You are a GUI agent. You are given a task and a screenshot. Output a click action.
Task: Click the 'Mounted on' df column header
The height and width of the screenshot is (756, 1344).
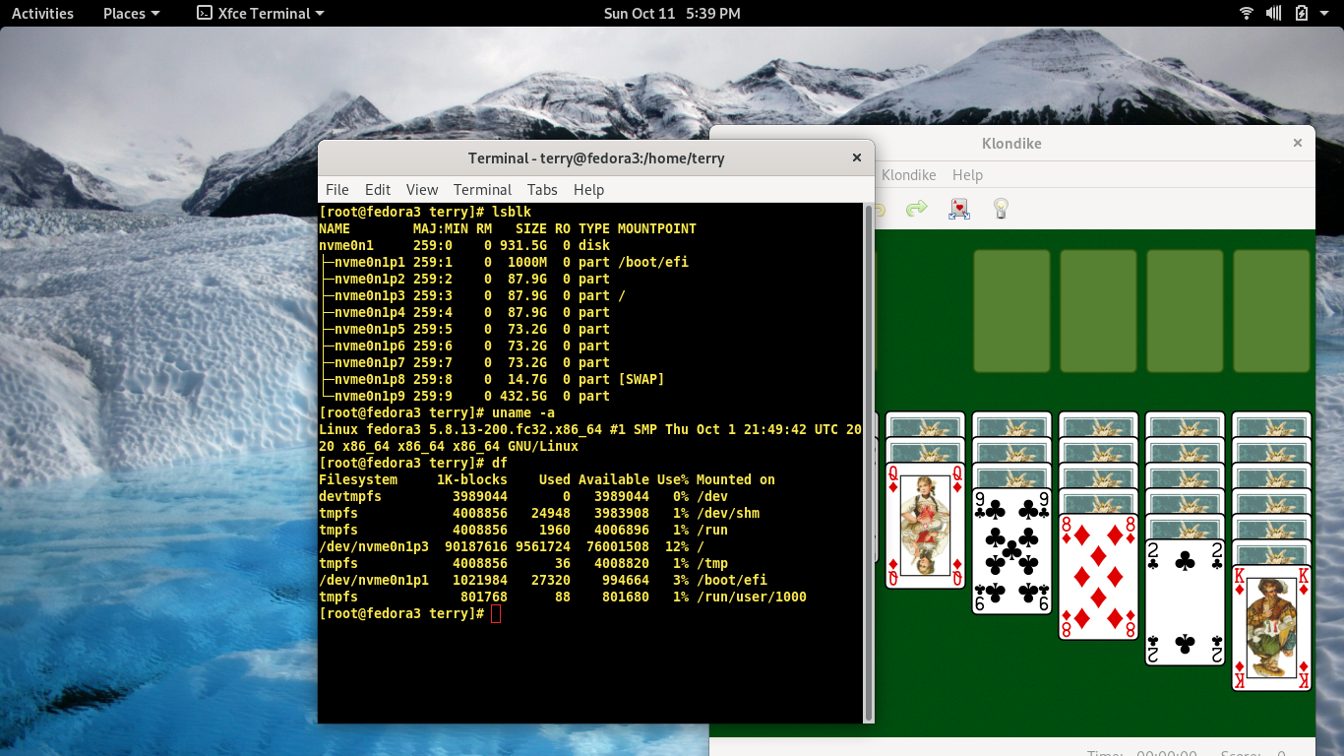coord(736,479)
